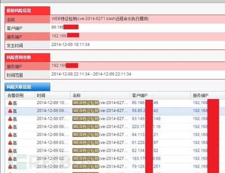This screenshot has height=173, width=225.
Task: Select the 风险关联信息 tab
Action: point(27,87)
